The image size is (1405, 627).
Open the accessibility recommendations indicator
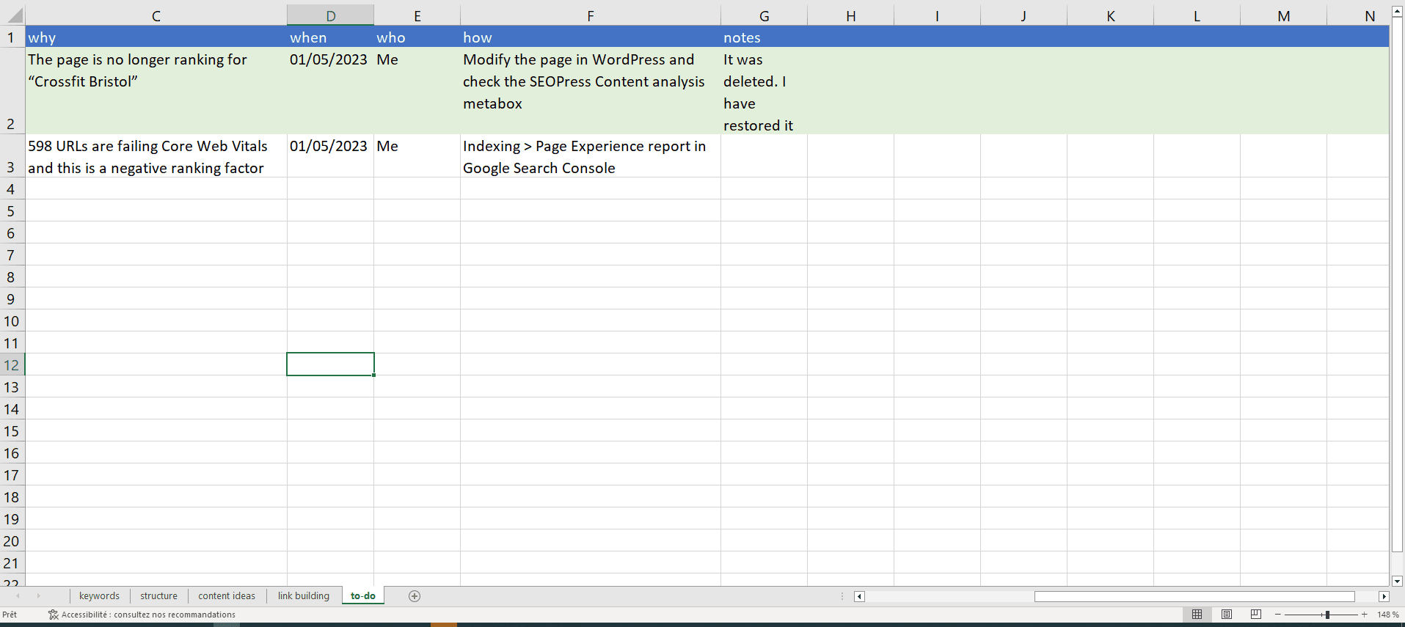[x=142, y=615]
